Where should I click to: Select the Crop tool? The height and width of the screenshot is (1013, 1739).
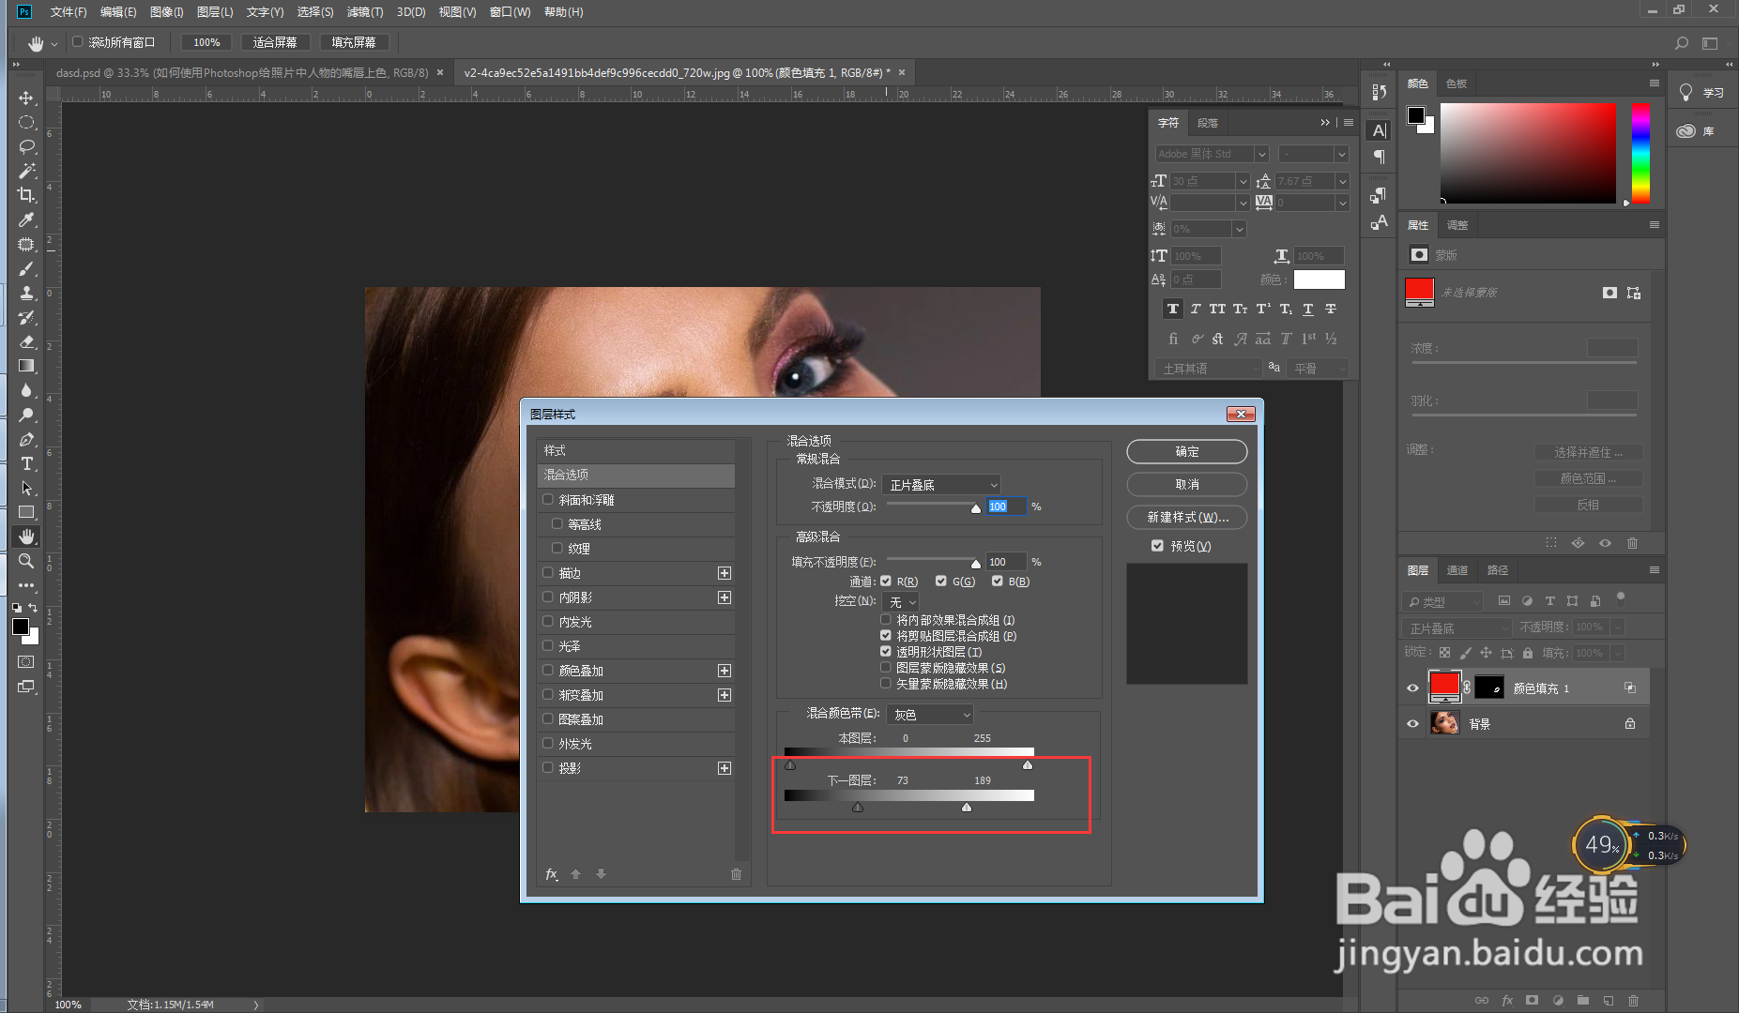coord(26,195)
